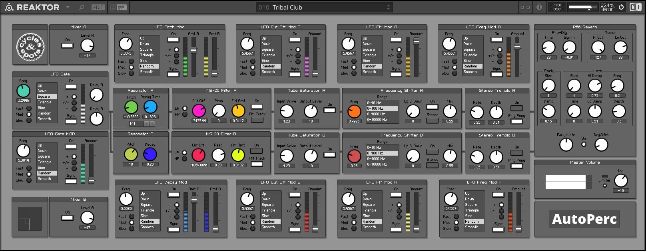The height and width of the screenshot is (251, 646).
Task: Click the Delay A knob in LFO Gate
Action: coord(96,95)
